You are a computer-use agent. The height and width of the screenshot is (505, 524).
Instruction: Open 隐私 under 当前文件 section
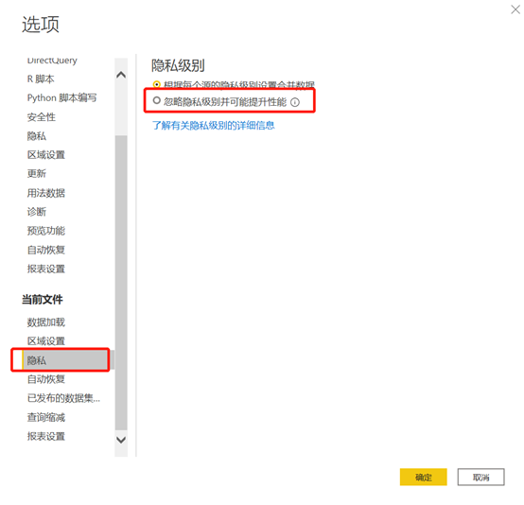(61, 360)
